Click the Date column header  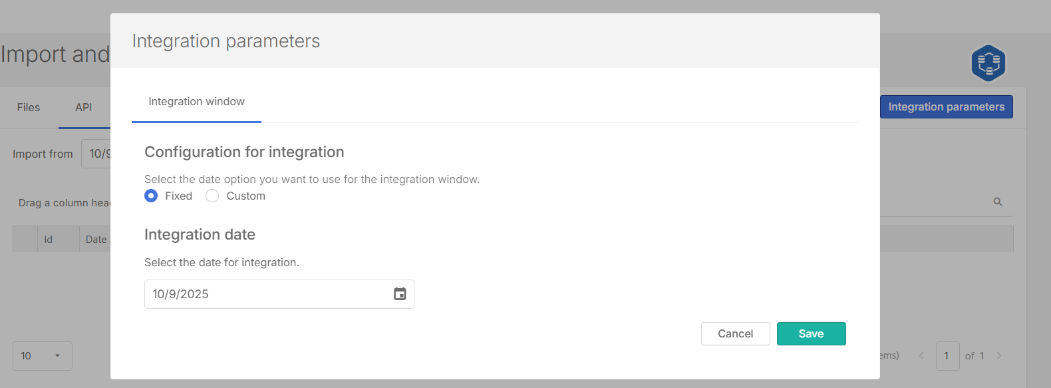(96, 240)
